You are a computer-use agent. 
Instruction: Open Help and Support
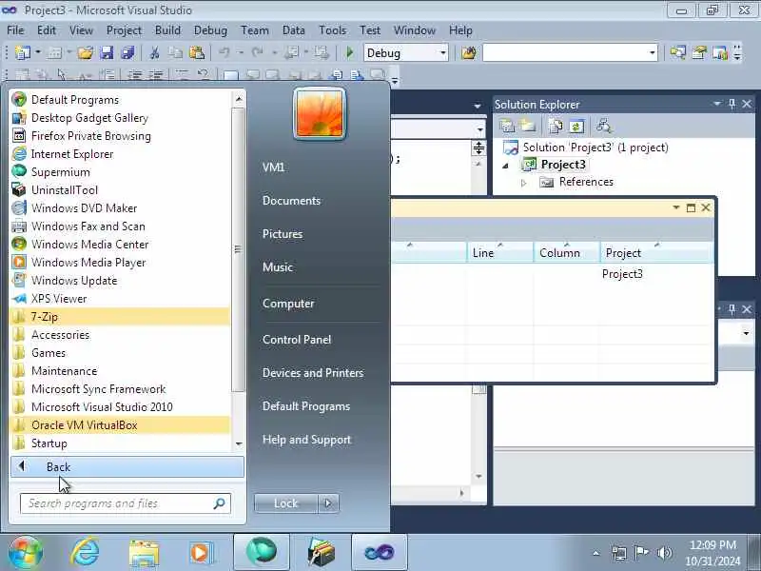(306, 440)
